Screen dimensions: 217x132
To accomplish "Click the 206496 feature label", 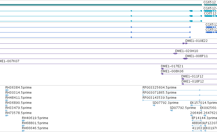I will coord(196,113).
